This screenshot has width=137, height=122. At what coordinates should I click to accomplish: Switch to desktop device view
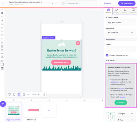[x=9, y=94]
